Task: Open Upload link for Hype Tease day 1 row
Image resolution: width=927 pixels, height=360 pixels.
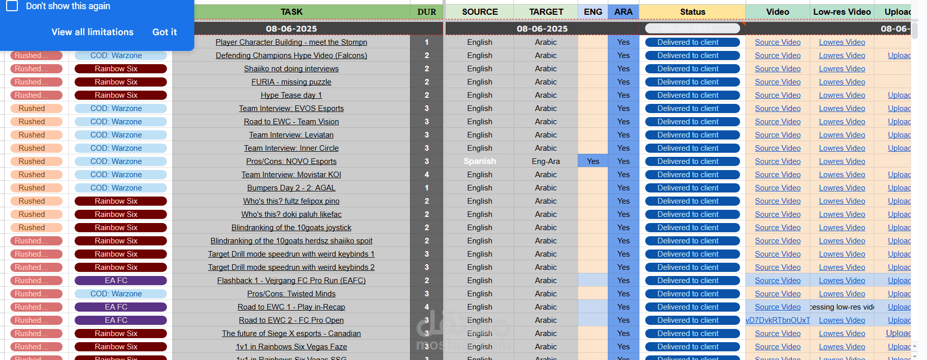Action: (x=899, y=95)
